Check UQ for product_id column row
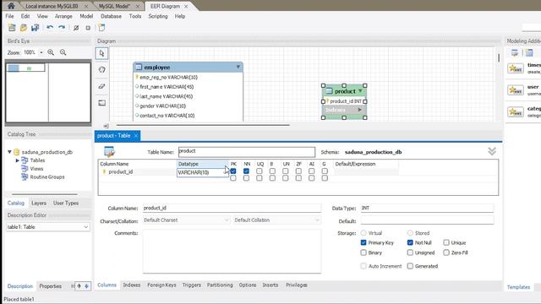The height and width of the screenshot is (304, 541). (x=260, y=171)
